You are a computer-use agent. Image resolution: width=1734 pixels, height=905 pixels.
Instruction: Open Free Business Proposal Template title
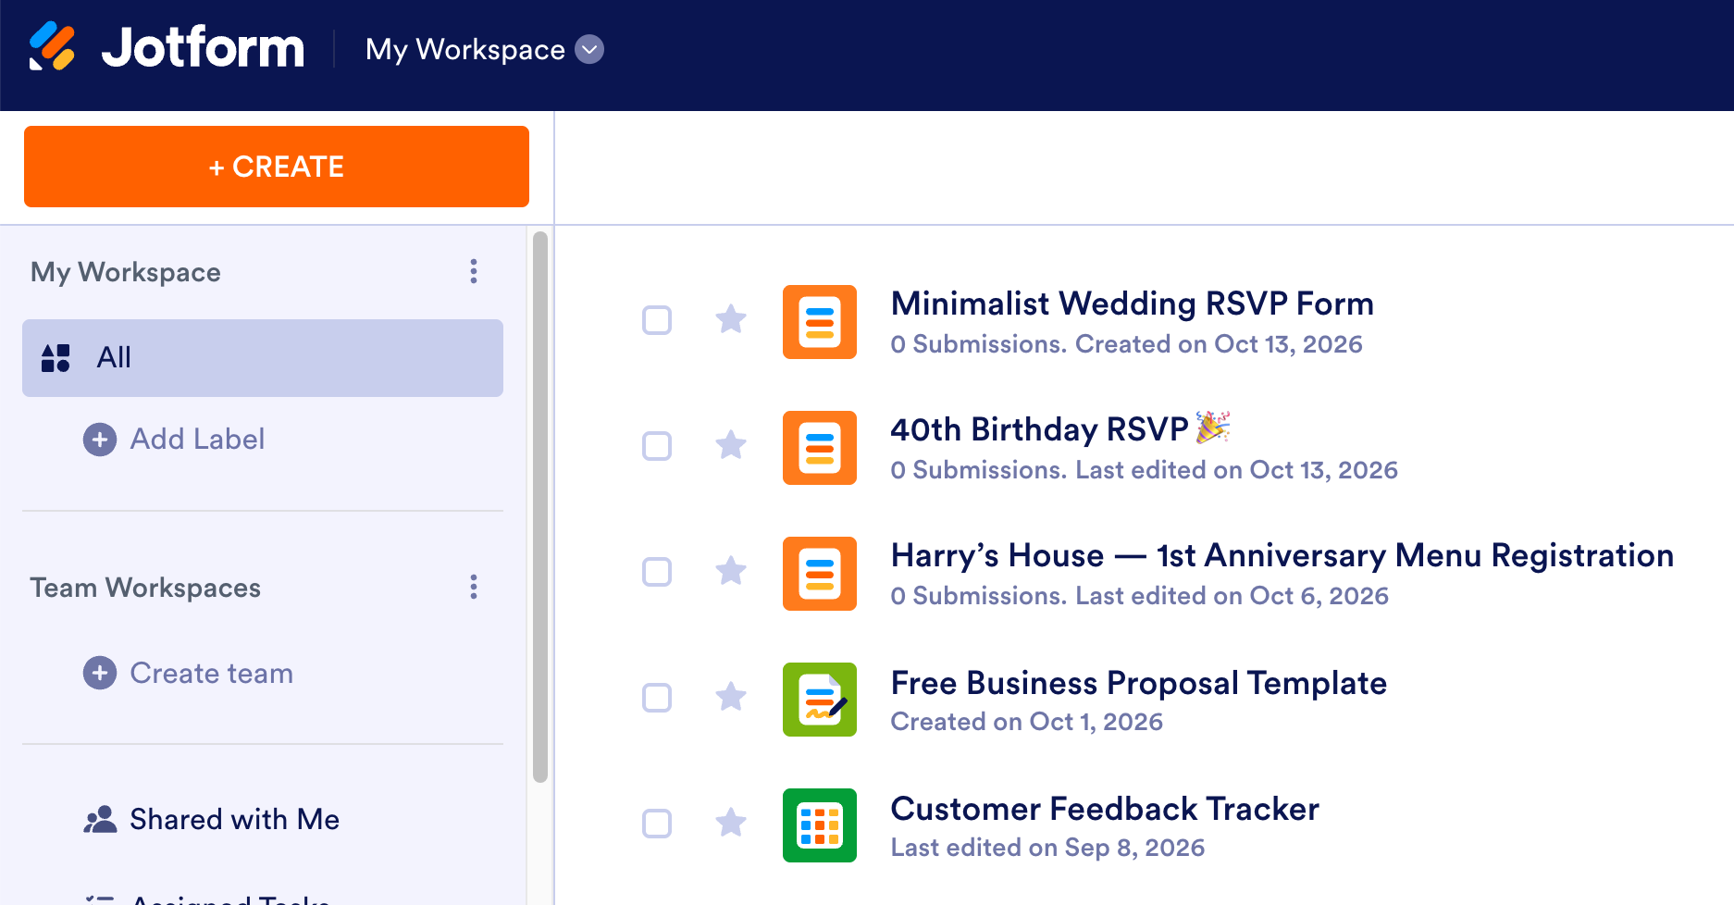(1138, 683)
